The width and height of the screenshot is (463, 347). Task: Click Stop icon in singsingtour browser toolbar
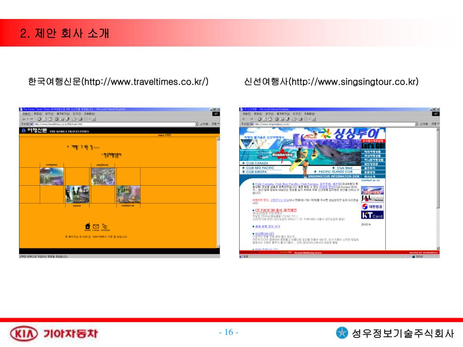click(260, 119)
